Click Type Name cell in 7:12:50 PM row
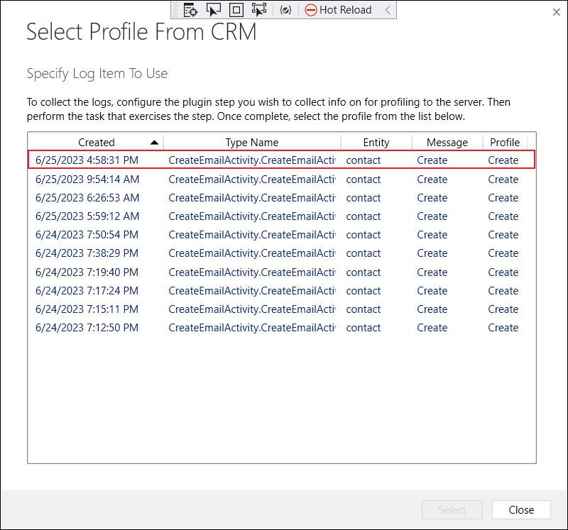Image resolution: width=568 pixels, height=530 pixels. click(252, 328)
